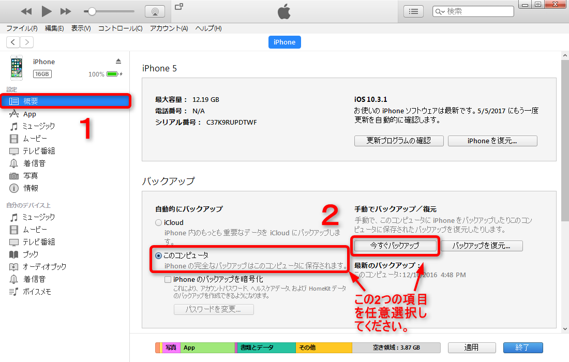Open 写真 in the sidebar
Image resolution: width=569 pixels, height=362 pixels.
coord(31,176)
